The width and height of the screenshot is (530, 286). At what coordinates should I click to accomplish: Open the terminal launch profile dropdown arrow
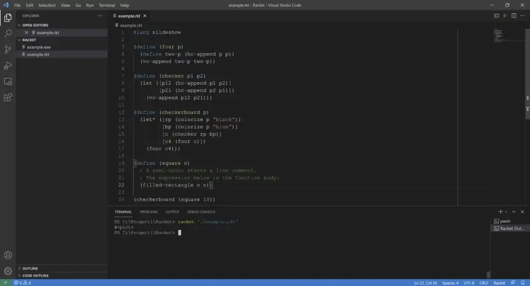tap(506, 212)
